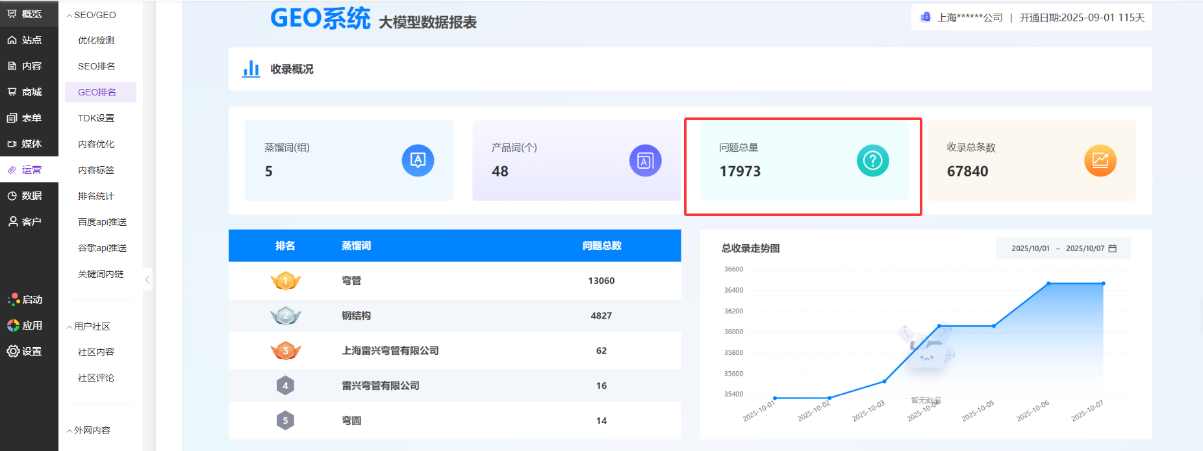Open the SEO排名 menu item
Screen dimensions: 1203x451
(96, 66)
